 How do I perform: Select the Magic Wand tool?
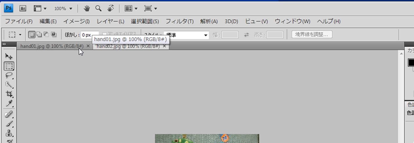click(x=9, y=85)
